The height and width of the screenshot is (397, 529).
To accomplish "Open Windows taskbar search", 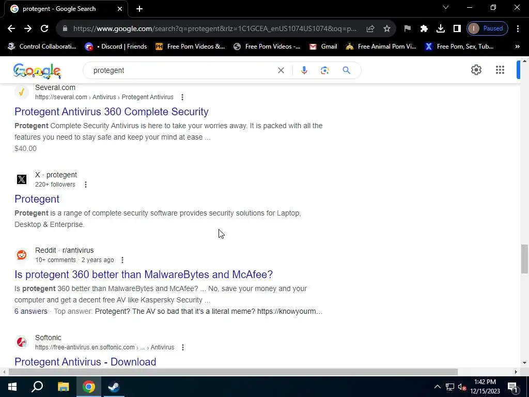I will [37, 387].
